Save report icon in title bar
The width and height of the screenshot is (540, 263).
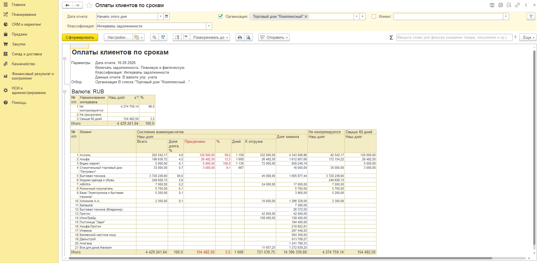pyautogui.click(x=492, y=5)
